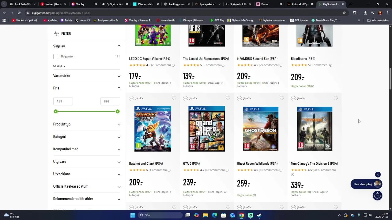The height and width of the screenshot is (220, 392).
Task: Open a new browser tab
Action: 350,4
